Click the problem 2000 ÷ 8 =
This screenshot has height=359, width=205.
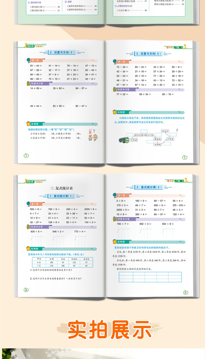pos(91,209)
